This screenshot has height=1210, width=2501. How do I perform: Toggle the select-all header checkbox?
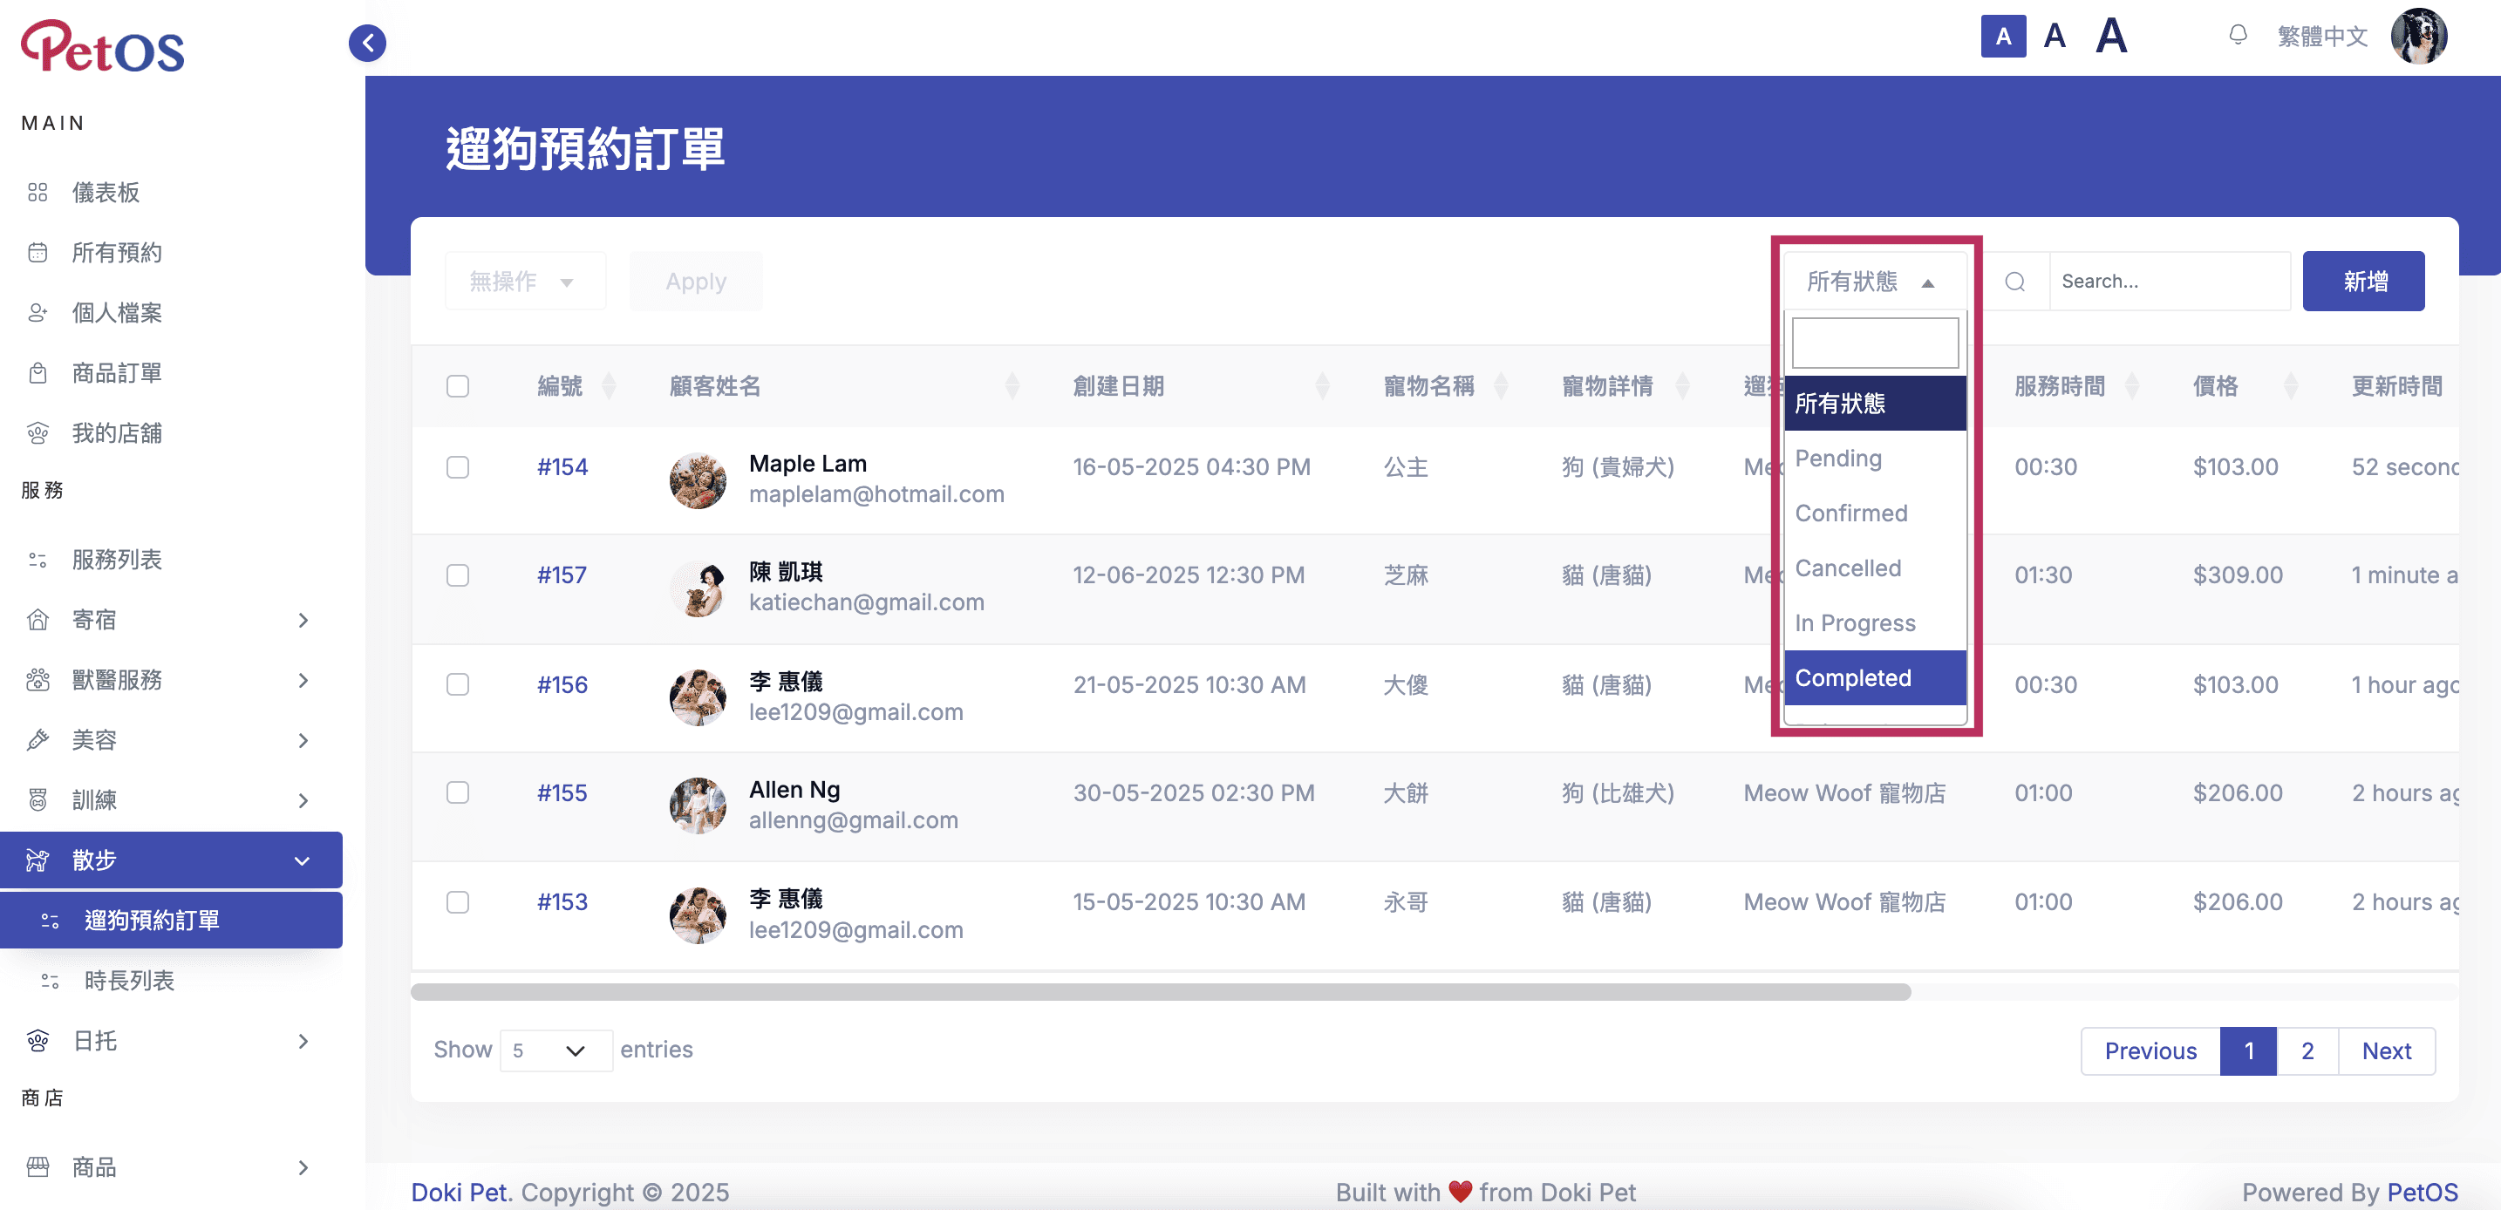tap(457, 386)
